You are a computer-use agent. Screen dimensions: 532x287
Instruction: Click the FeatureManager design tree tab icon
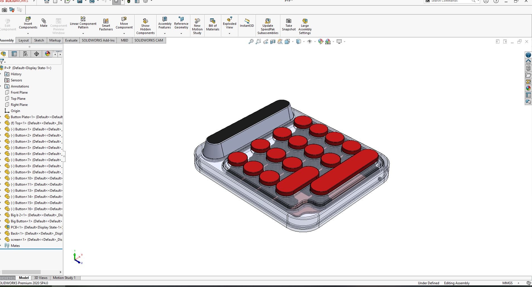pos(3,54)
